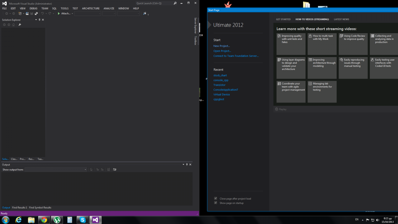Open the FILE menu
Viewport: 398px width, 224px height.
click(x=4, y=8)
